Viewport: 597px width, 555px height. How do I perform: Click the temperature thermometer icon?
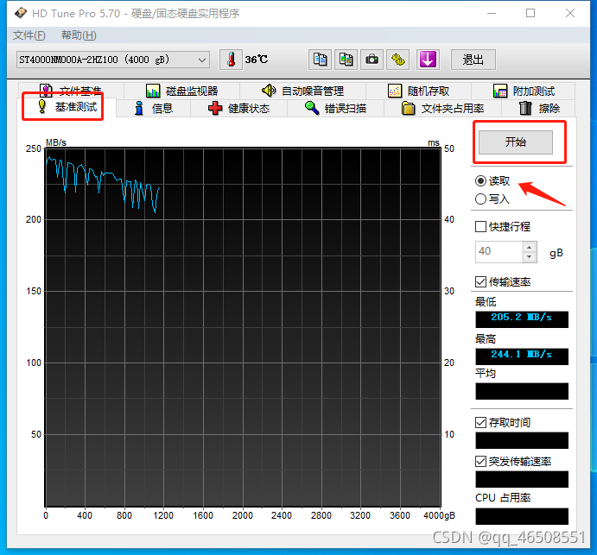coord(231,60)
